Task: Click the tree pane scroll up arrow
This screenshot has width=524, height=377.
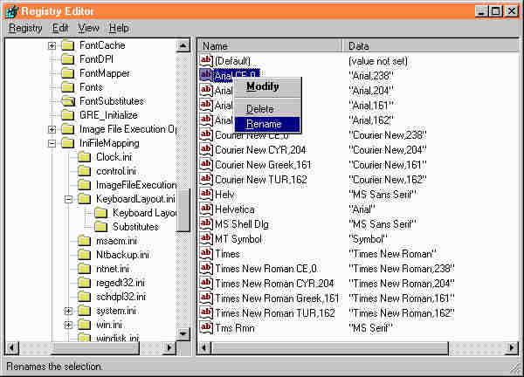Action: click(x=183, y=45)
